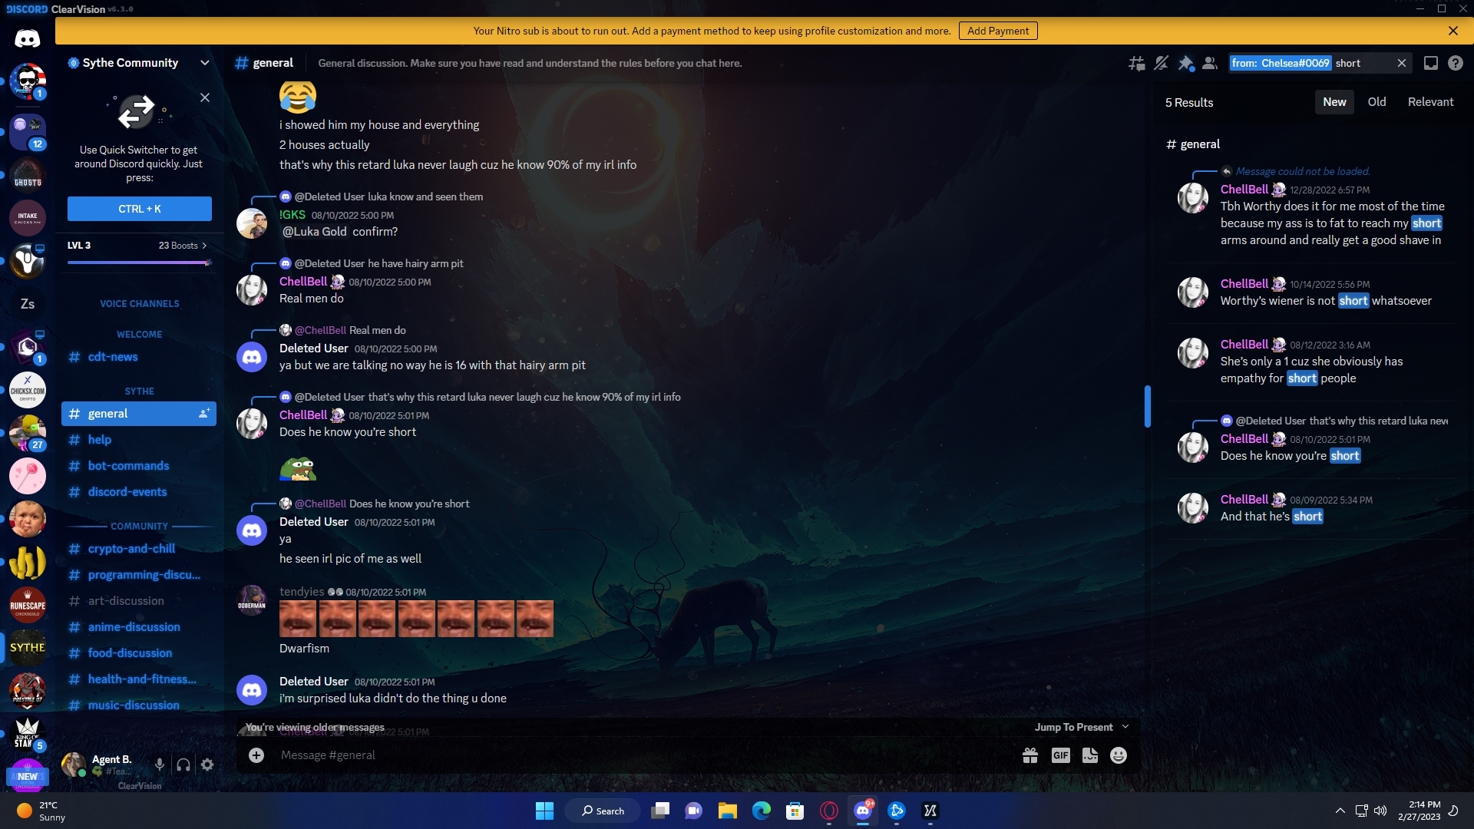Click the Add Payment button
Image resolution: width=1474 pixels, height=829 pixels.
coord(998,31)
